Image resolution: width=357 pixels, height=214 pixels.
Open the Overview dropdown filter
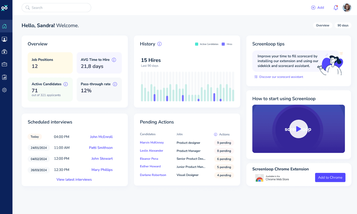click(x=322, y=25)
